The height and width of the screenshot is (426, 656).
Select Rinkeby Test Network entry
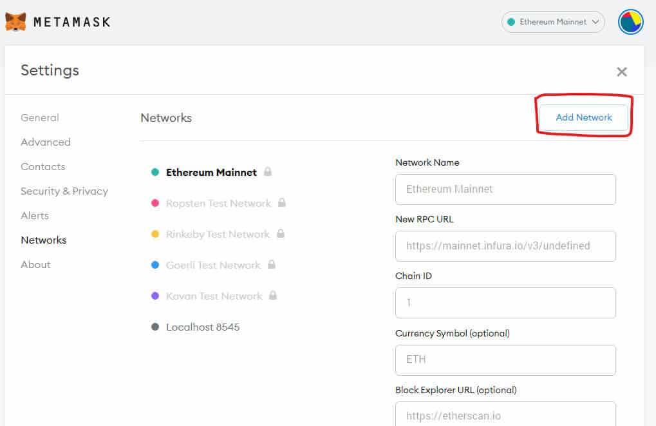tap(218, 234)
